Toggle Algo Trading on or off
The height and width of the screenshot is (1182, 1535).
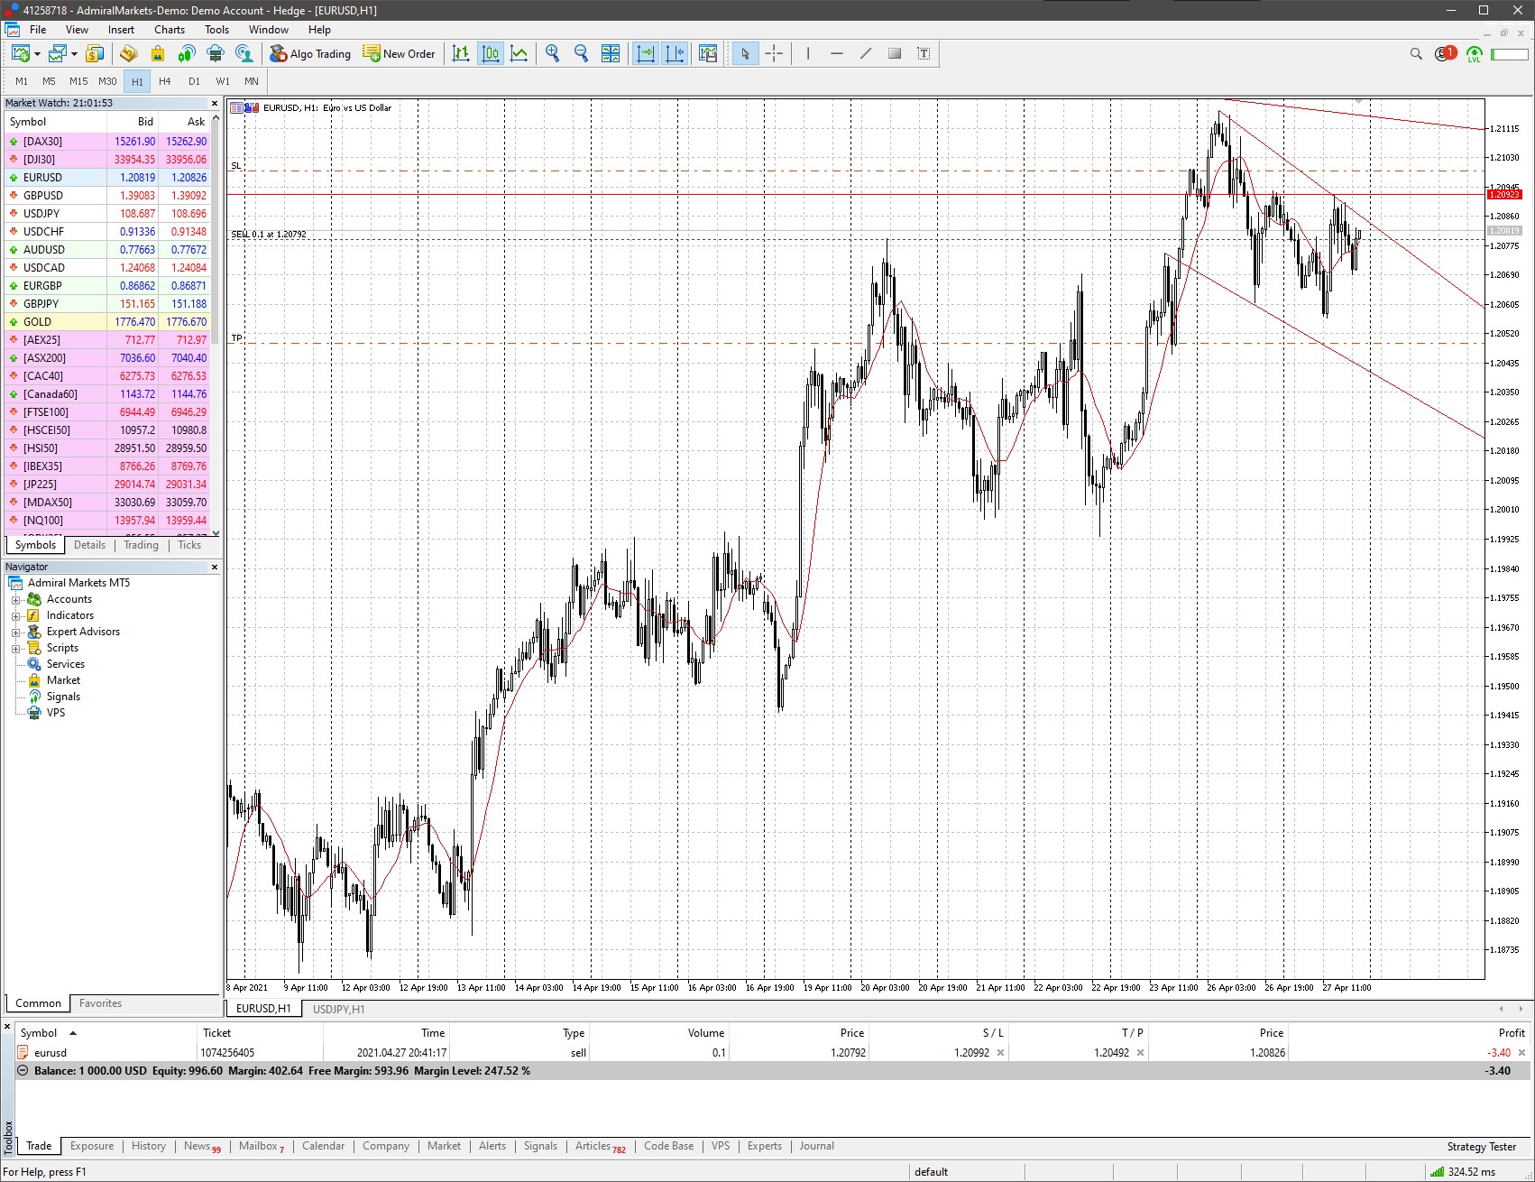(x=310, y=54)
